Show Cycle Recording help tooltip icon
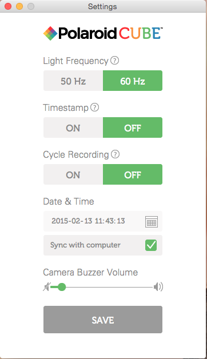 click(115, 154)
